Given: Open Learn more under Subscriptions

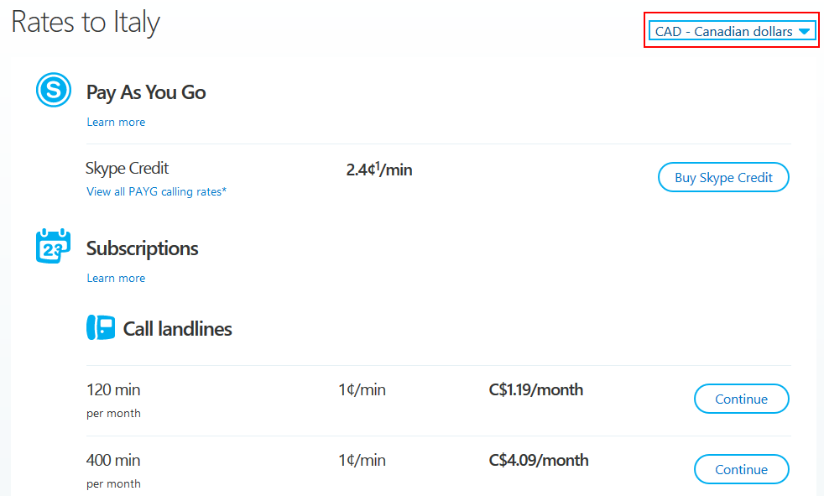Looking at the screenshot, I should pos(116,279).
